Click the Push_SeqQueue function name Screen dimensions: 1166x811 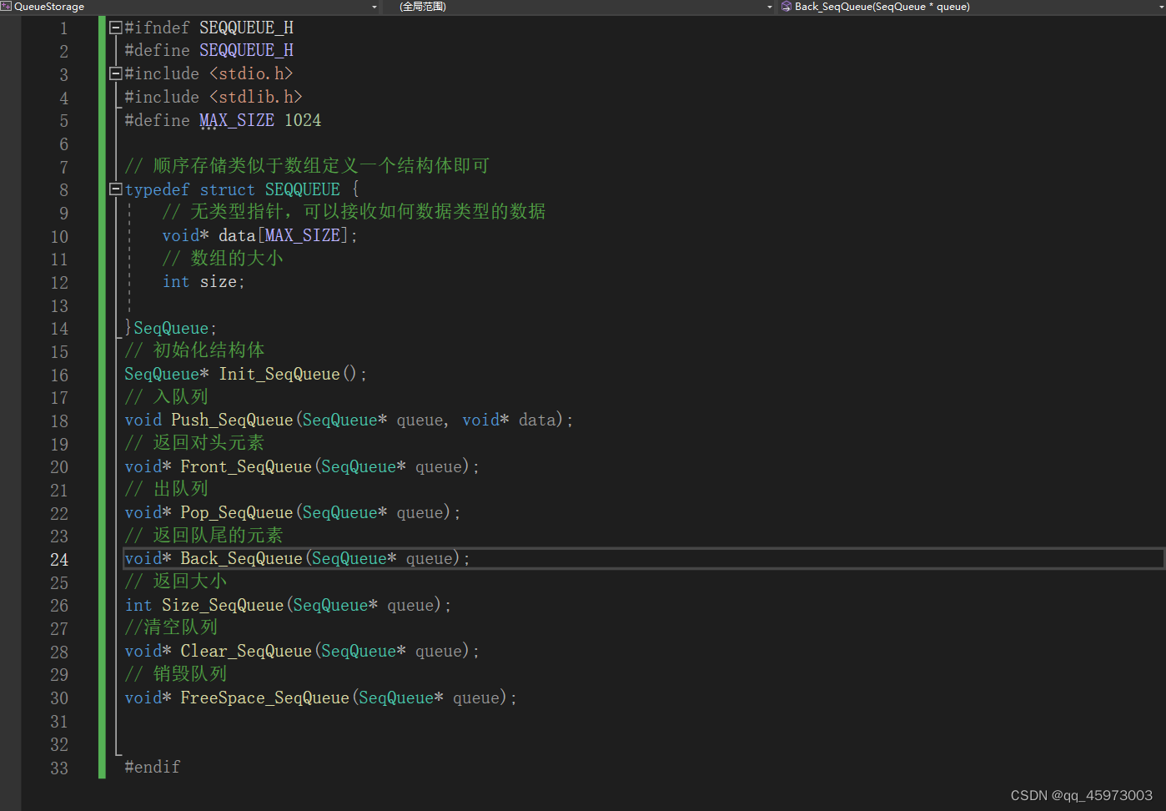(x=233, y=420)
